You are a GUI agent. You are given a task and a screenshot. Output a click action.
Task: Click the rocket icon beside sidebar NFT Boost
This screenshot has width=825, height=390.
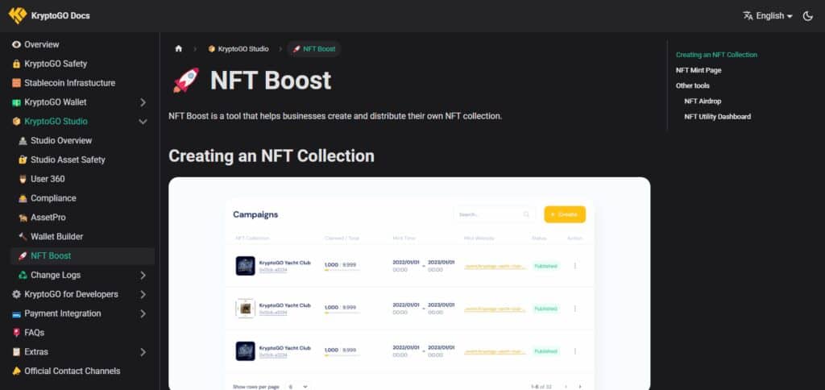[x=23, y=255]
